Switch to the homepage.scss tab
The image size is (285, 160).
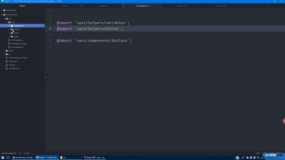pos(142,6)
